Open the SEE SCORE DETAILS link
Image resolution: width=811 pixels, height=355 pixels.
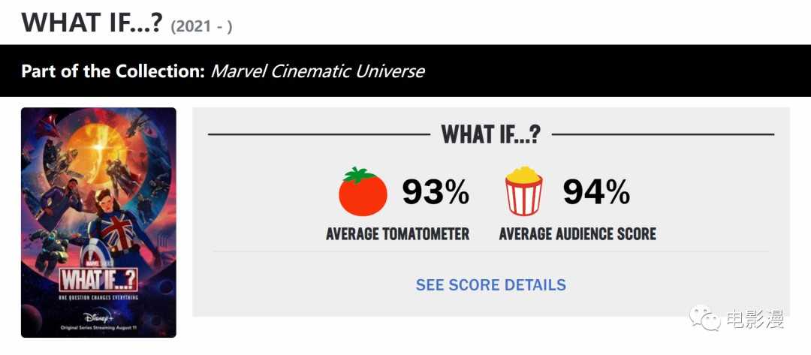(491, 284)
